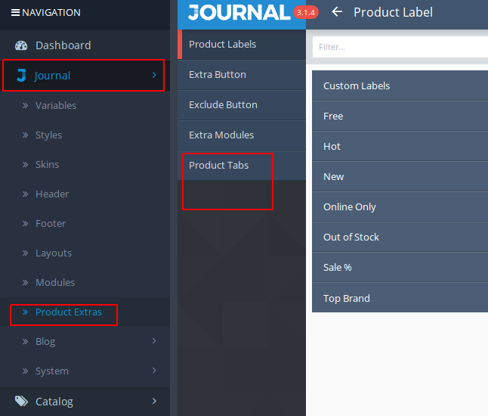Click double-chevron icon beside Styles
The image size is (488, 416).
point(25,135)
